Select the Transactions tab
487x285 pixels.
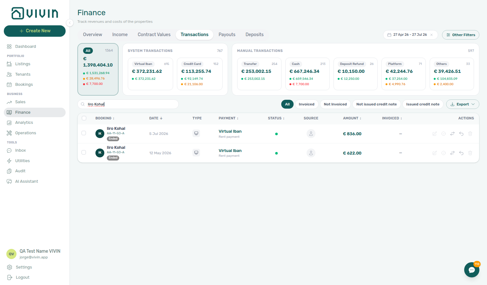(194, 35)
